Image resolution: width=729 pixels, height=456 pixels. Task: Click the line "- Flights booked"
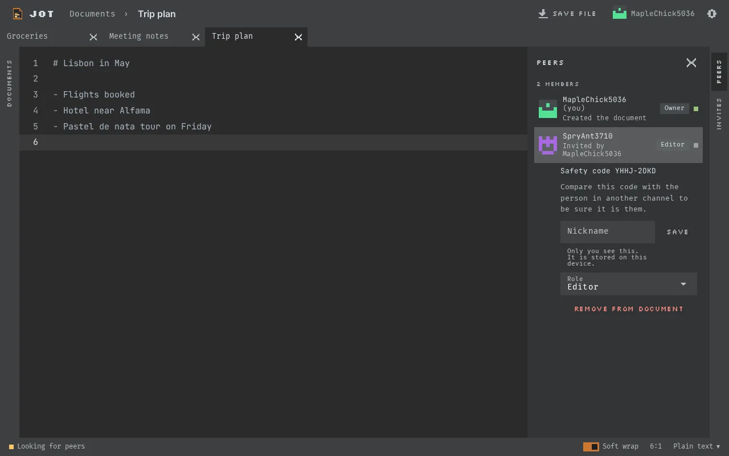click(94, 95)
